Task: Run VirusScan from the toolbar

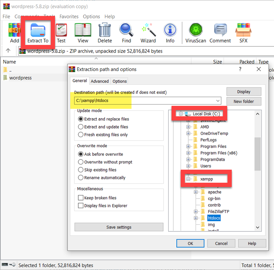Action: tap(196, 31)
